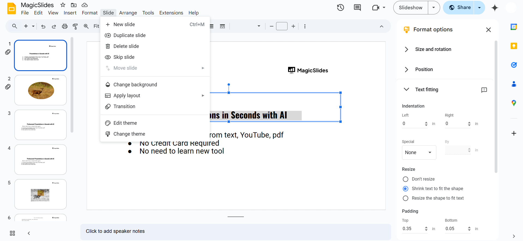Choose New slide from Slide menu
523x241 pixels.
point(155,25)
